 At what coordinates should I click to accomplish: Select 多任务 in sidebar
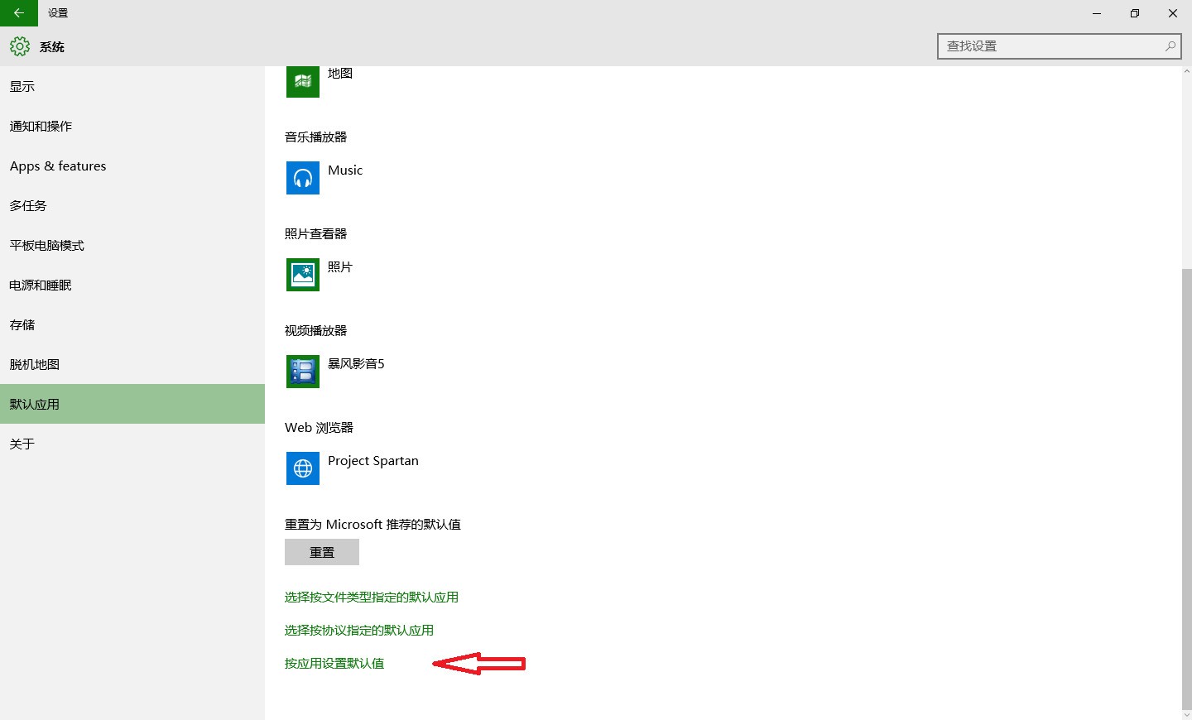tap(132, 205)
